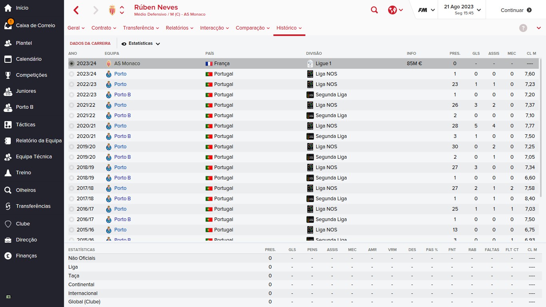The height and width of the screenshot is (307, 546).
Task: Click the Olheiros magnifier icon
Action: (8, 190)
